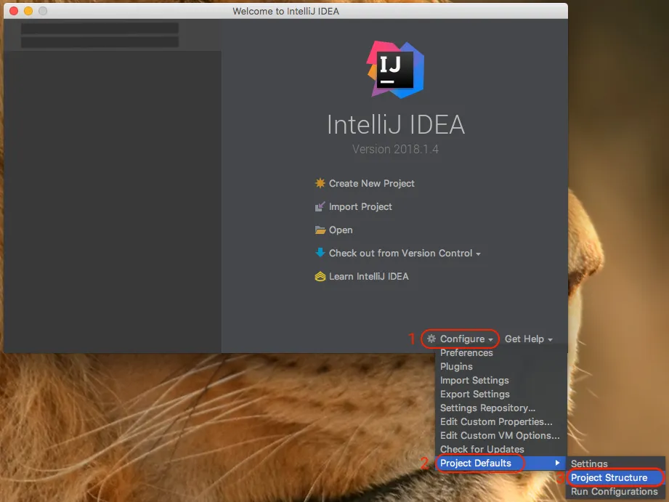Click the Import Project arrow icon
Image resolution: width=669 pixels, height=502 pixels.
(320, 206)
